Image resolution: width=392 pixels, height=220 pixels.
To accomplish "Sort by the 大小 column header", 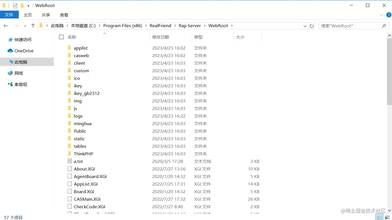I will [x=240, y=37].
